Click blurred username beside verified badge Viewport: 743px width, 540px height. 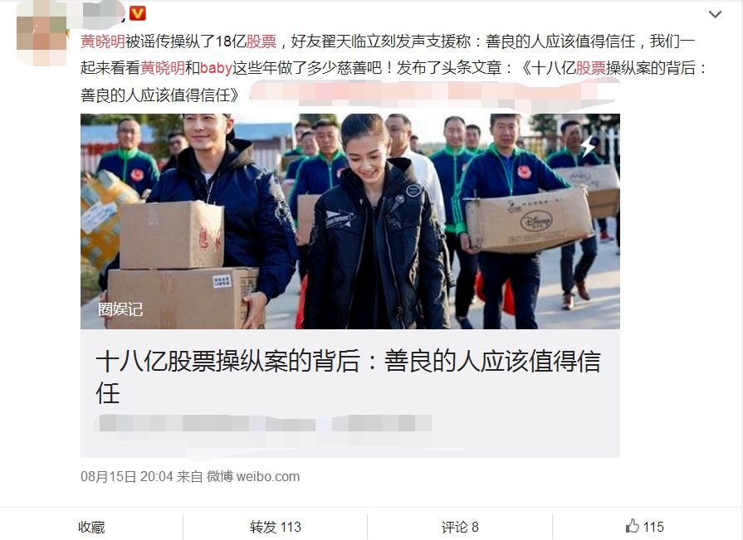[103, 12]
